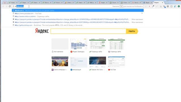Open the magnifier extension icon in toolbar
The height and width of the screenshot is (102, 181).
160,6
